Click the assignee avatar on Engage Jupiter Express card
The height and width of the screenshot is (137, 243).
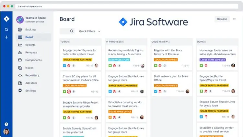coord(97,65)
